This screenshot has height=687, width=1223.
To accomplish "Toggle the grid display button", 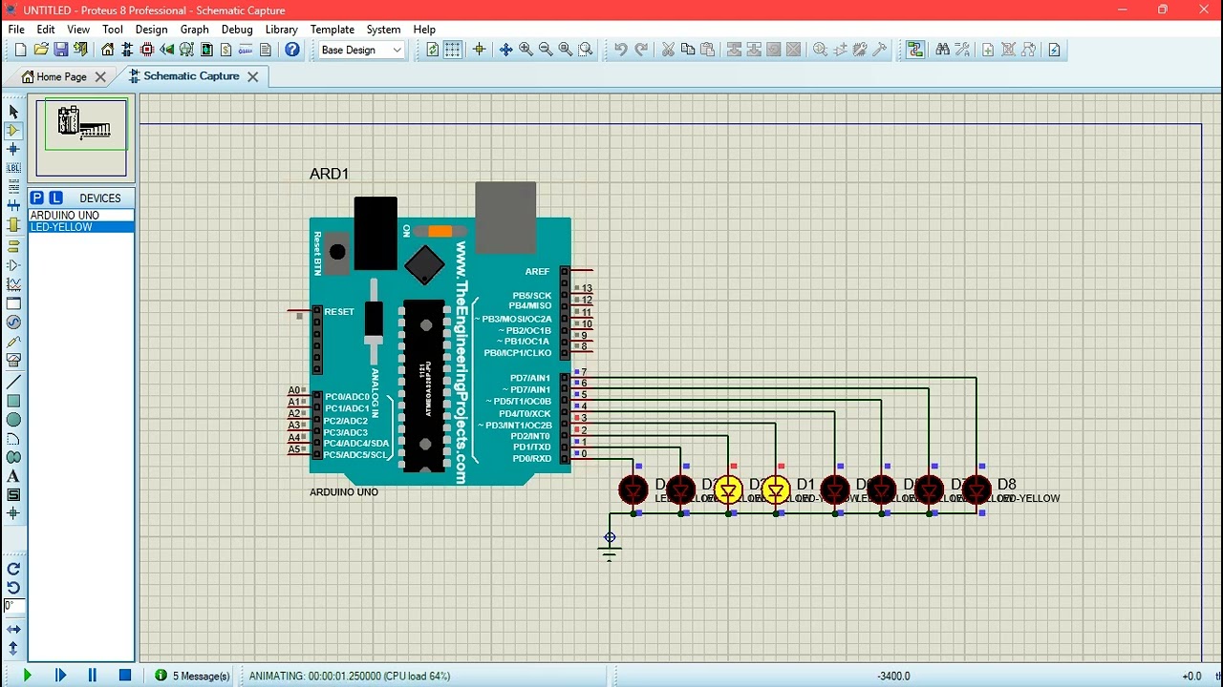I will click(x=453, y=50).
